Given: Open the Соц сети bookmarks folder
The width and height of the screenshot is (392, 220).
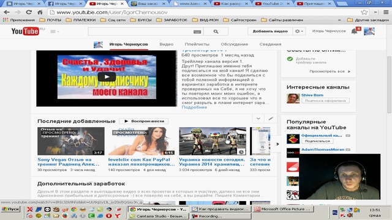Looking at the screenshot, I should [113, 20].
